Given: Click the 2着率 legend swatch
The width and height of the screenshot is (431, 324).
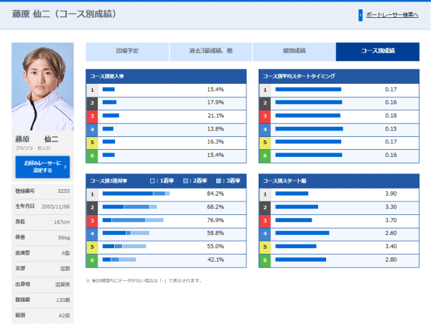Looking at the screenshot, I should point(185,181).
